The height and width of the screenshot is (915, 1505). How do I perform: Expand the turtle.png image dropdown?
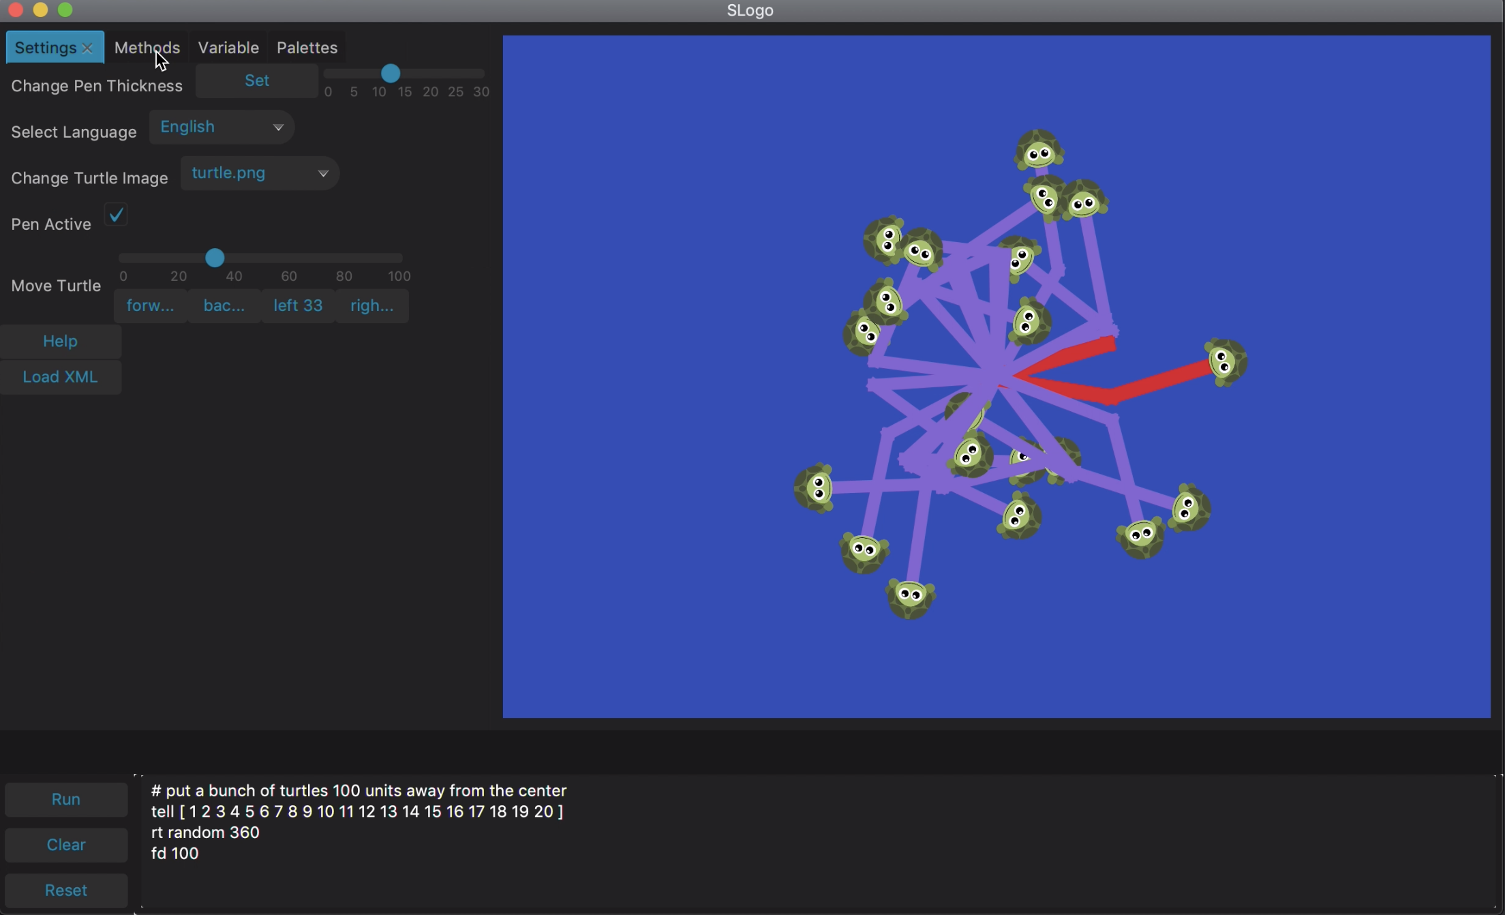pos(260,173)
